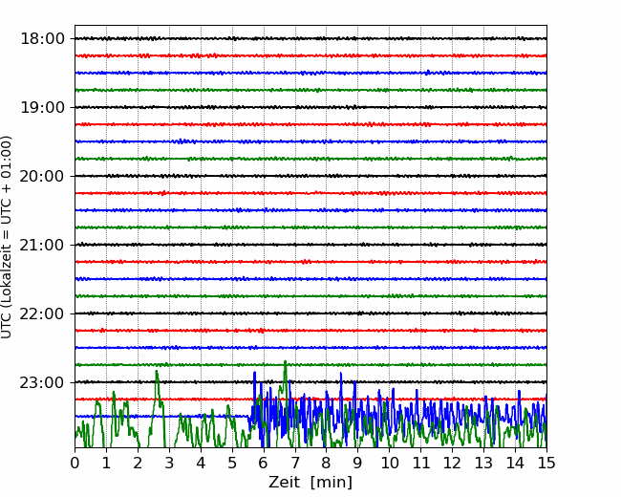Click x-axis tick label 15
Image resolution: width=621 pixels, height=497 pixels.
tap(546, 463)
